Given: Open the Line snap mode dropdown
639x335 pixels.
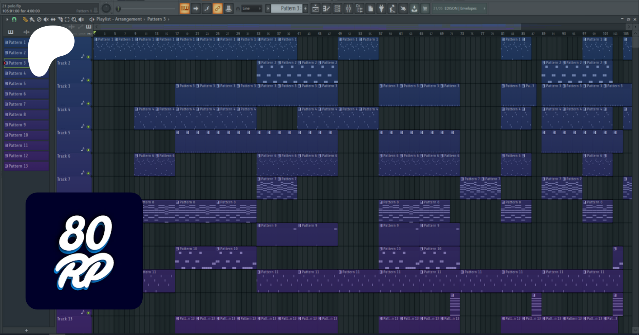Looking at the screenshot, I should [252, 9].
